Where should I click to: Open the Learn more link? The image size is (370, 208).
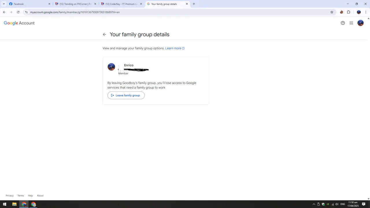tap(175, 48)
